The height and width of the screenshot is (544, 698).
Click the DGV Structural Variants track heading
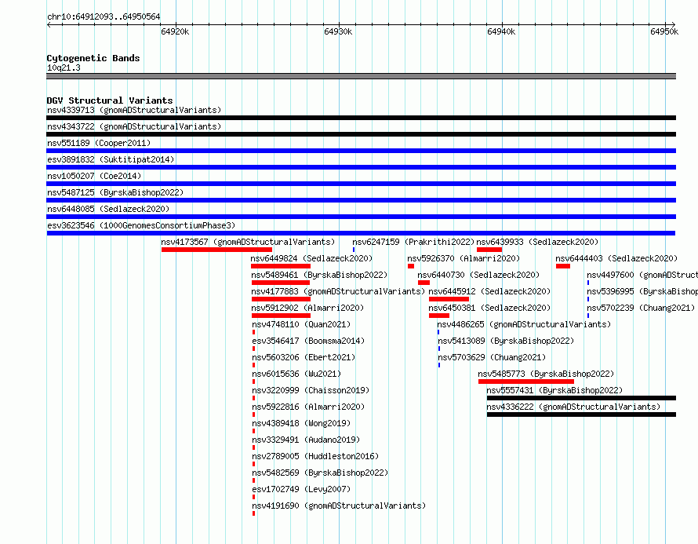pos(110,100)
